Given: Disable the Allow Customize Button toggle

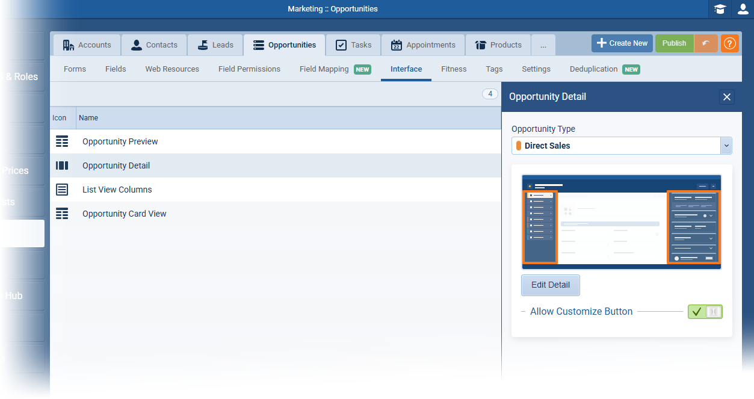Looking at the screenshot, I should (705, 311).
